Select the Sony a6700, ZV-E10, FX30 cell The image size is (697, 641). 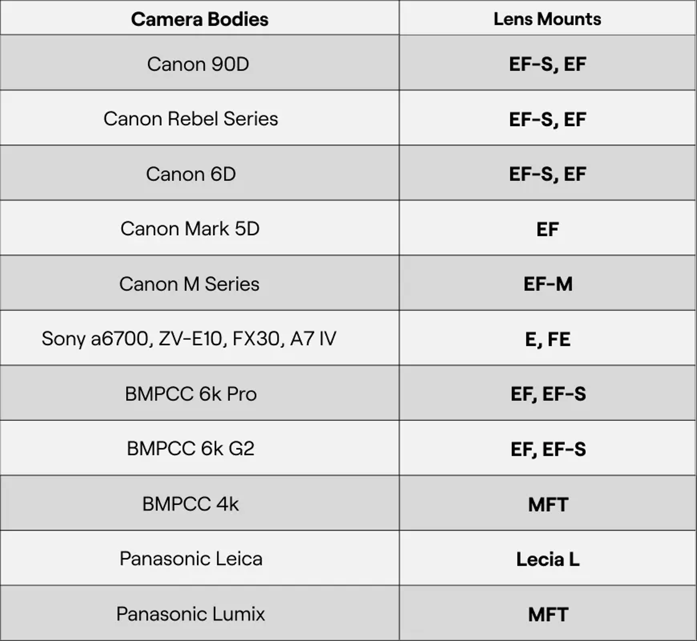(x=189, y=339)
